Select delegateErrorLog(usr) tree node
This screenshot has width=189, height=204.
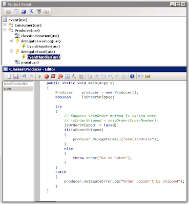[x=41, y=41]
